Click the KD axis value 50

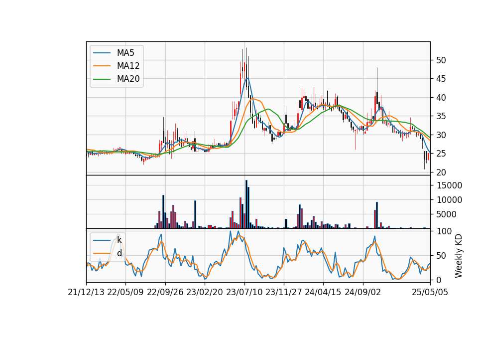[x=441, y=255]
